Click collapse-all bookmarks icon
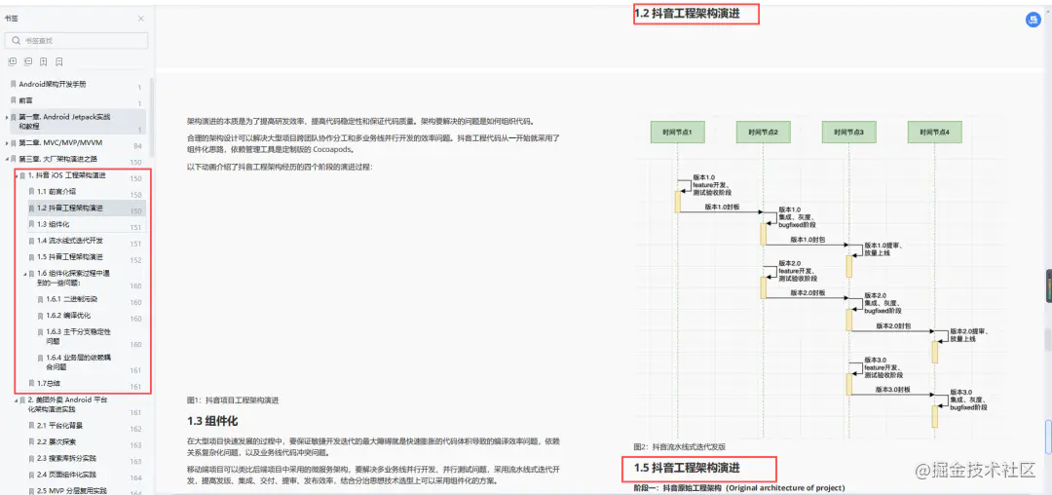1052x495 pixels. pyautogui.click(x=27, y=61)
